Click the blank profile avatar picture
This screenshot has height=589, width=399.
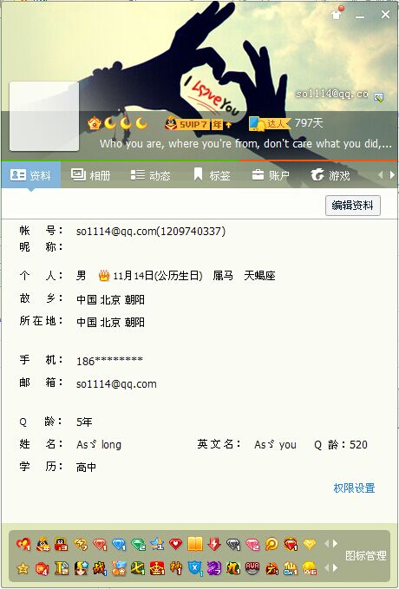tap(44, 116)
